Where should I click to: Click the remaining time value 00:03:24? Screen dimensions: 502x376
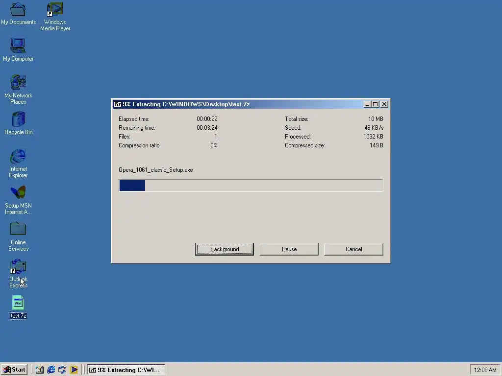point(207,128)
